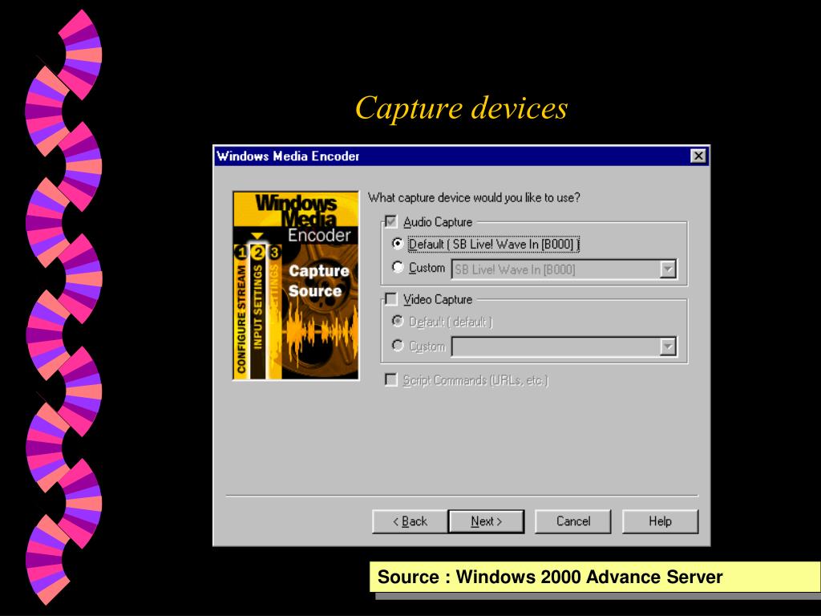Click step 3 number icon in wizard banner

(x=274, y=253)
